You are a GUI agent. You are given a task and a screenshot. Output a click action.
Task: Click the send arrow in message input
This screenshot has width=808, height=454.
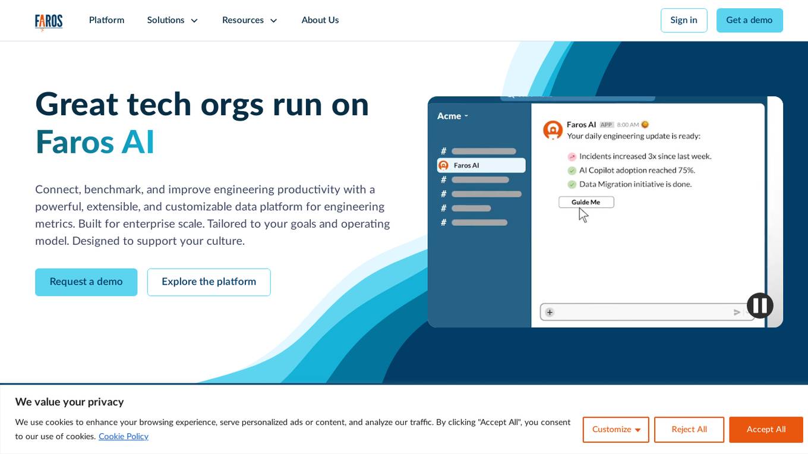tap(737, 312)
